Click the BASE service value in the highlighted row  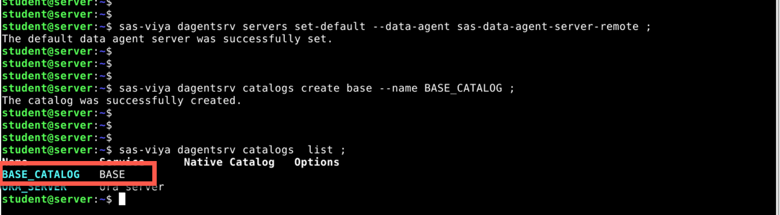pyautogui.click(x=112, y=174)
